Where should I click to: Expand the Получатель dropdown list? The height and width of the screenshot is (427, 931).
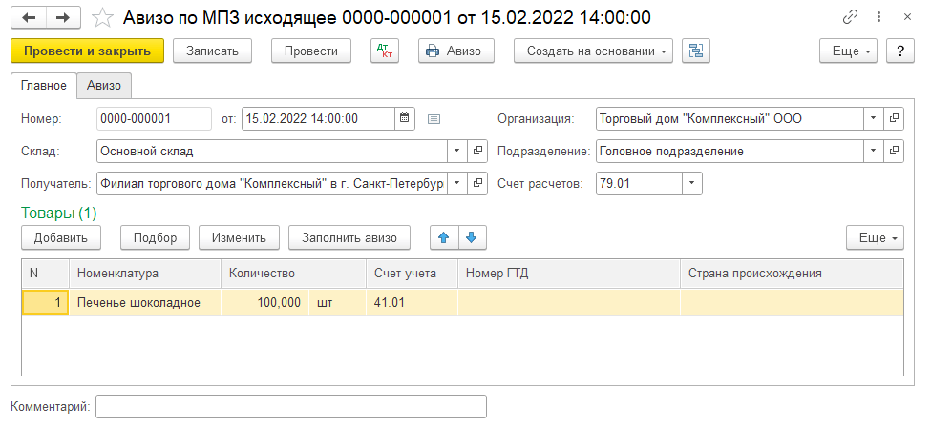(x=457, y=183)
